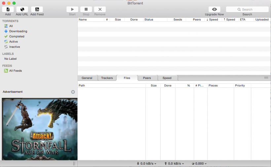Click the blue Downloading arrow icon

tap(6, 31)
